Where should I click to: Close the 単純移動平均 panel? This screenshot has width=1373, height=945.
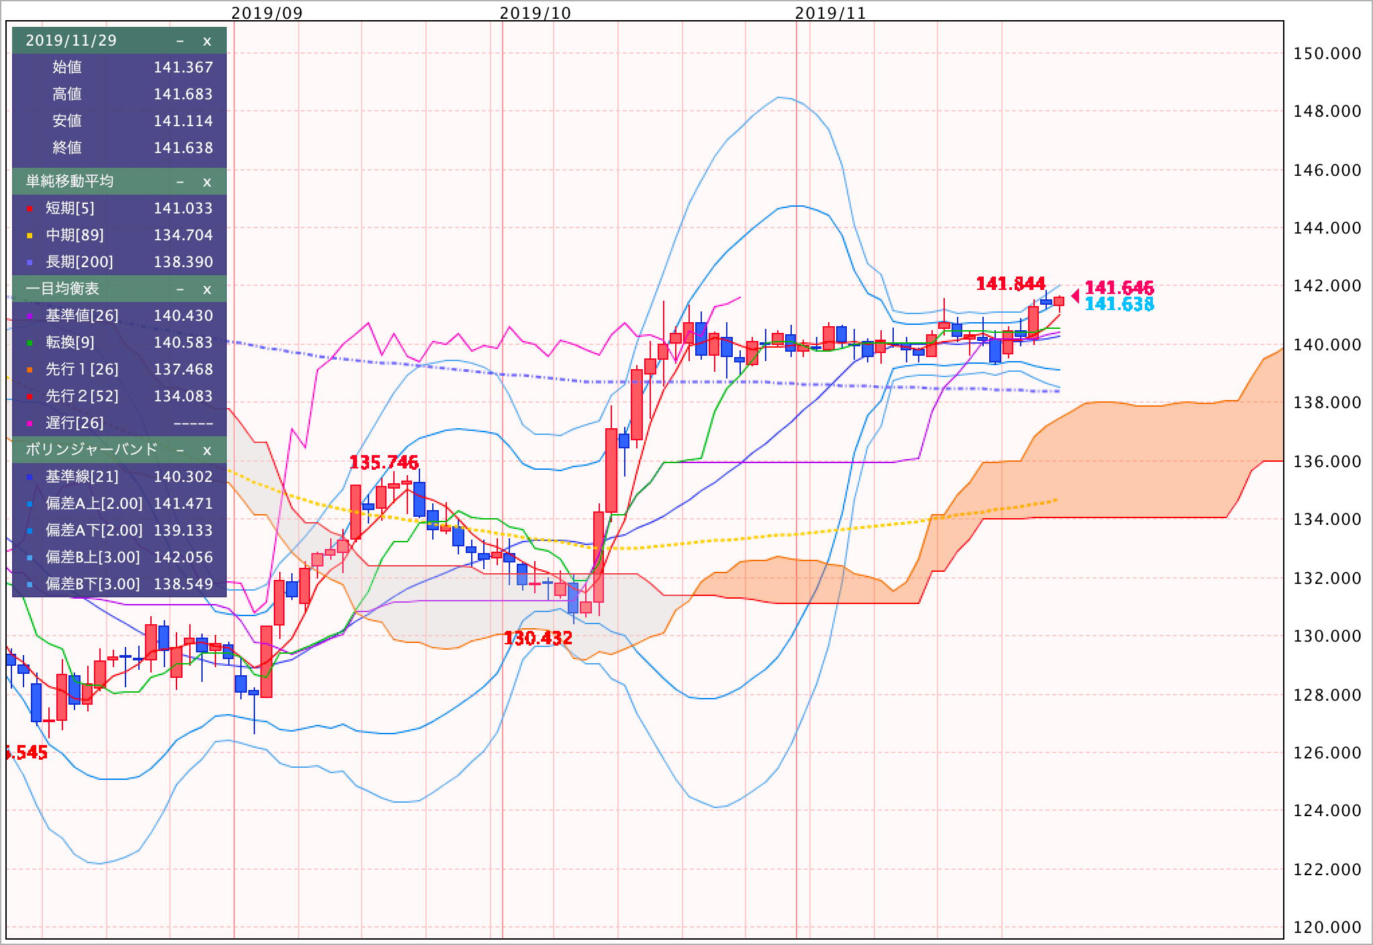point(207,182)
